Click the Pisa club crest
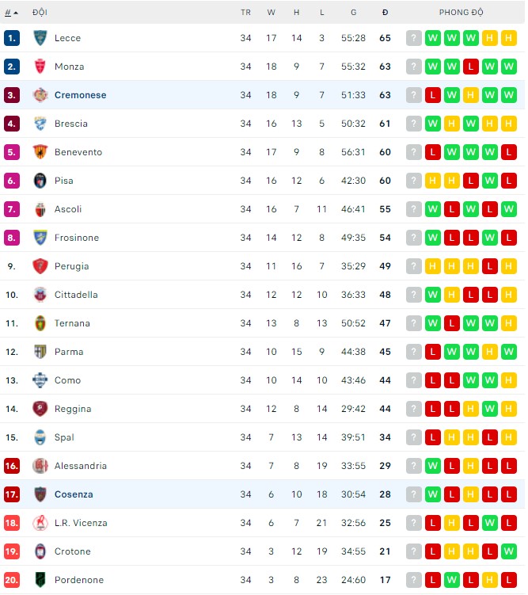528x595 pixels. [x=40, y=181]
